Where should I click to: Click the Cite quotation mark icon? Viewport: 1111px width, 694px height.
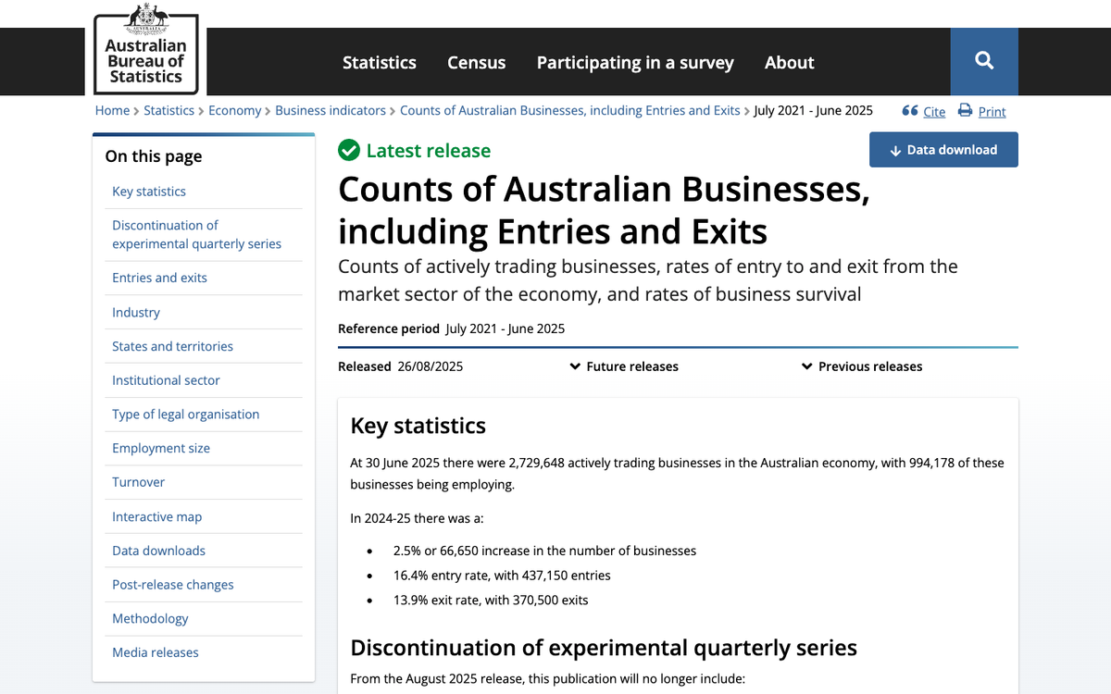910,111
